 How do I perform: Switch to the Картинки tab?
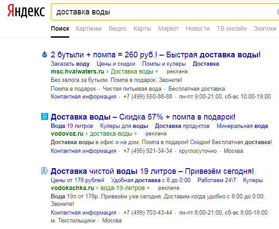click(x=88, y=28)
